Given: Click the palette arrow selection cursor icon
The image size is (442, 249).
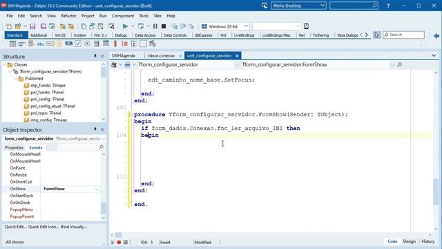Looking at the screenshot, I should (x=377, y=35).
